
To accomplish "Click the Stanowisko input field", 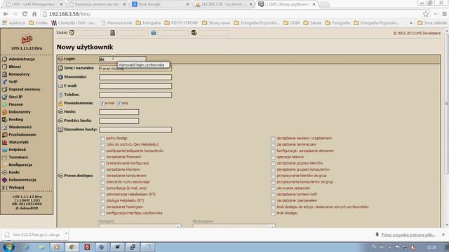I will 135,77.
